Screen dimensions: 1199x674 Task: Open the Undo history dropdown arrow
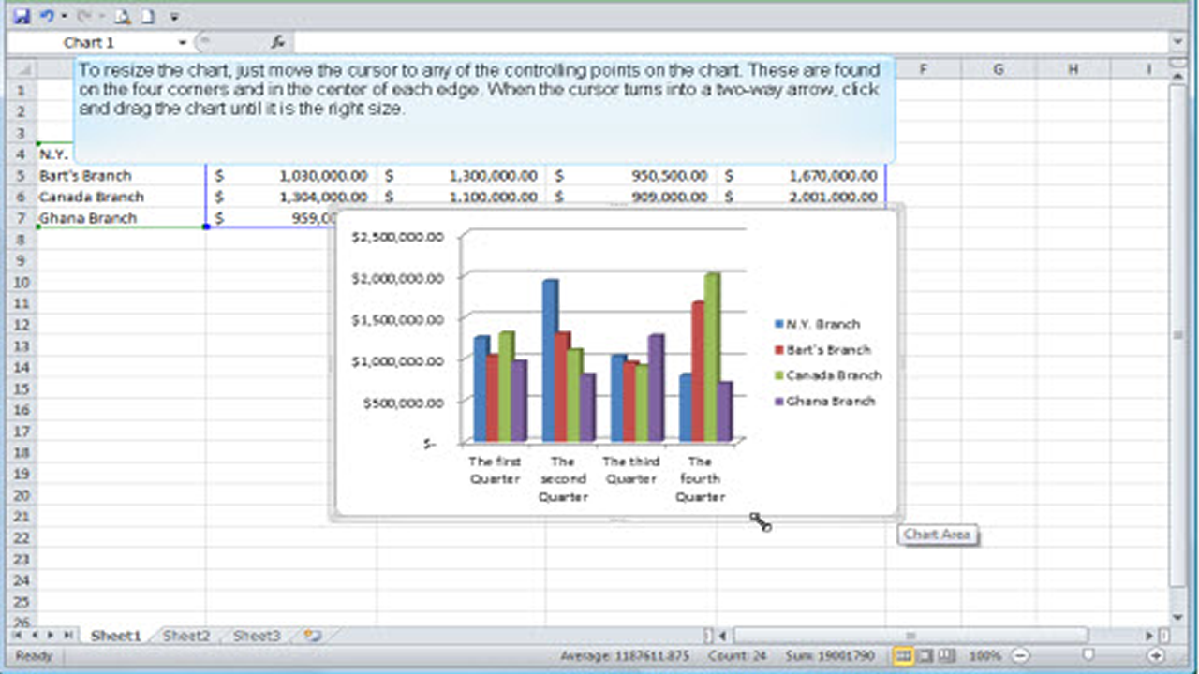pyautogui.click(x=63, y=16)
